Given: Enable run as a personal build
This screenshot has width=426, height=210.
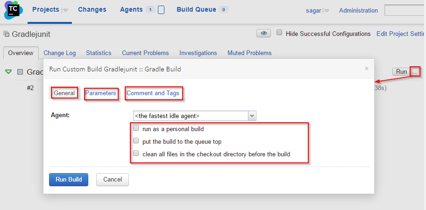Looking at the screenshot, I should click(136, 128).
